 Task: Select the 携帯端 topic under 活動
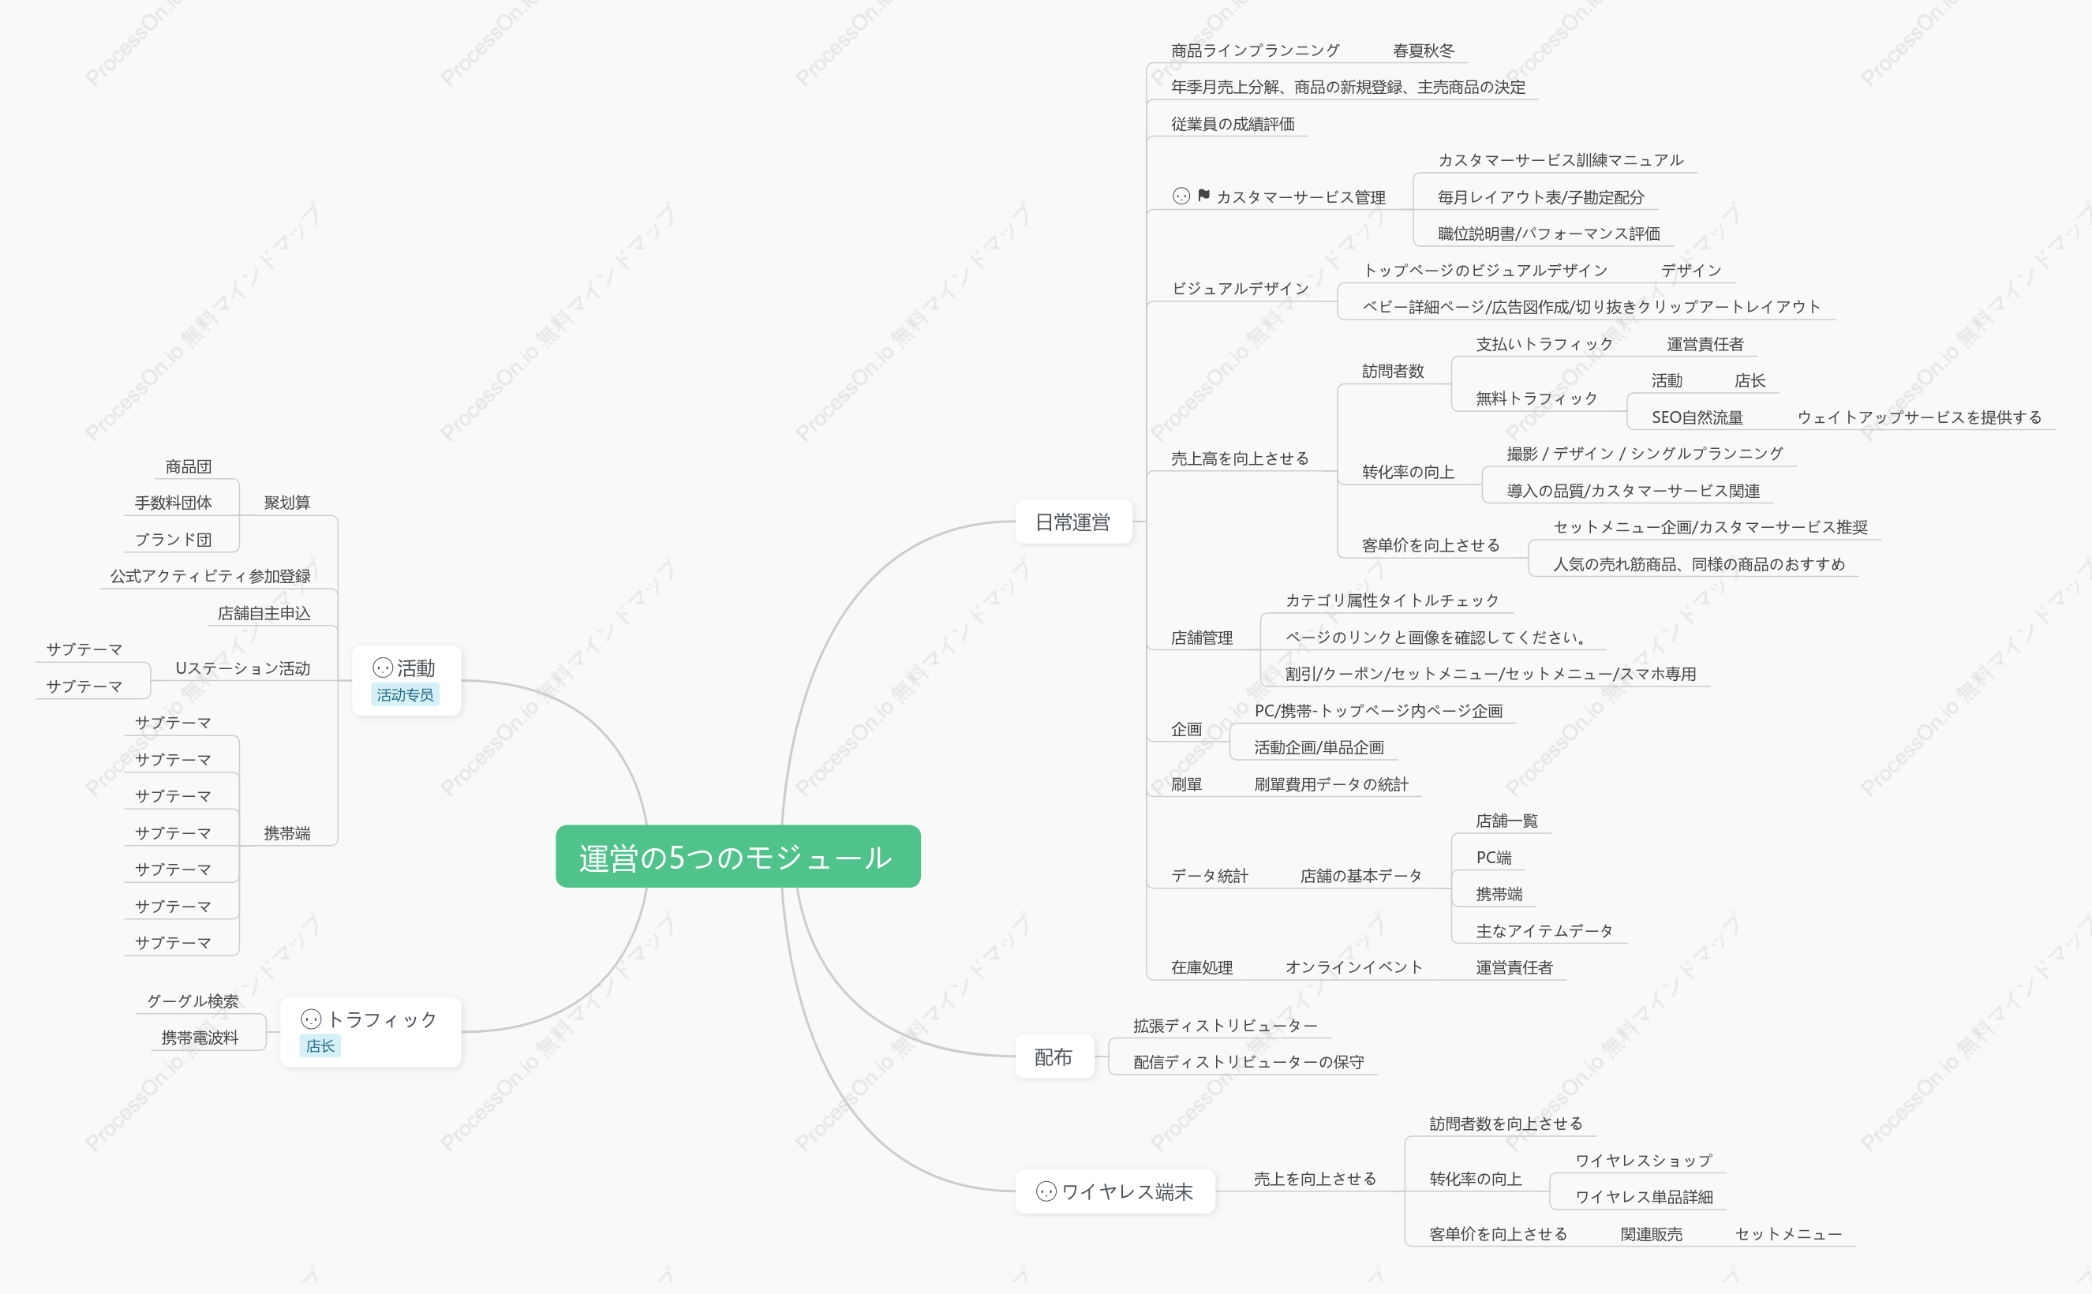(x=286, y=832)
